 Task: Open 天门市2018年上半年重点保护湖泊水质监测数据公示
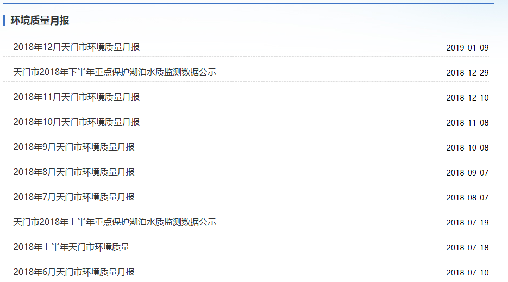click(x=115, y=222)
